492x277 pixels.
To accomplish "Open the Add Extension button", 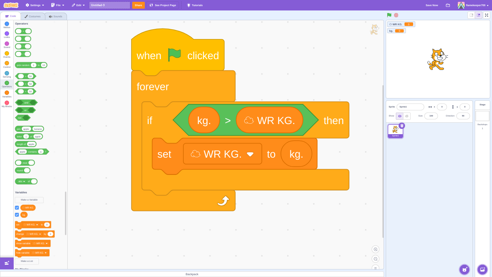I will point(7,263).
